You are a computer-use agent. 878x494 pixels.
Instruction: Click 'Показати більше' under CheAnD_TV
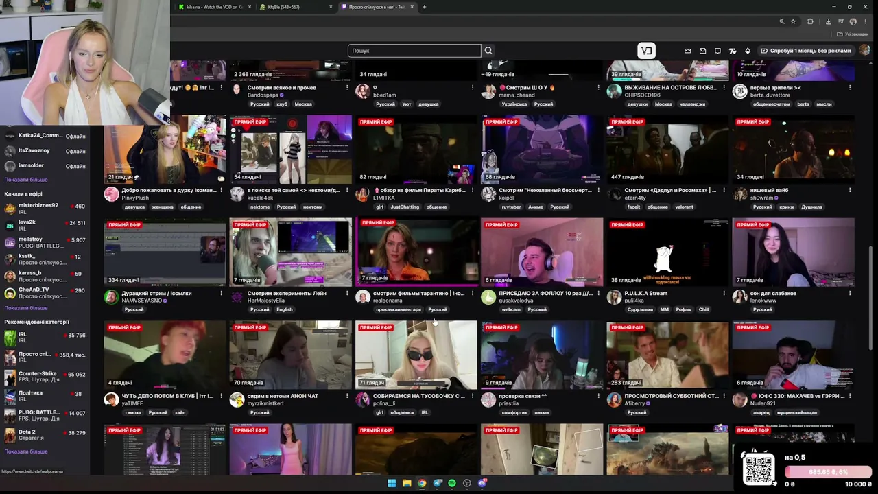(x=26, y=308)
